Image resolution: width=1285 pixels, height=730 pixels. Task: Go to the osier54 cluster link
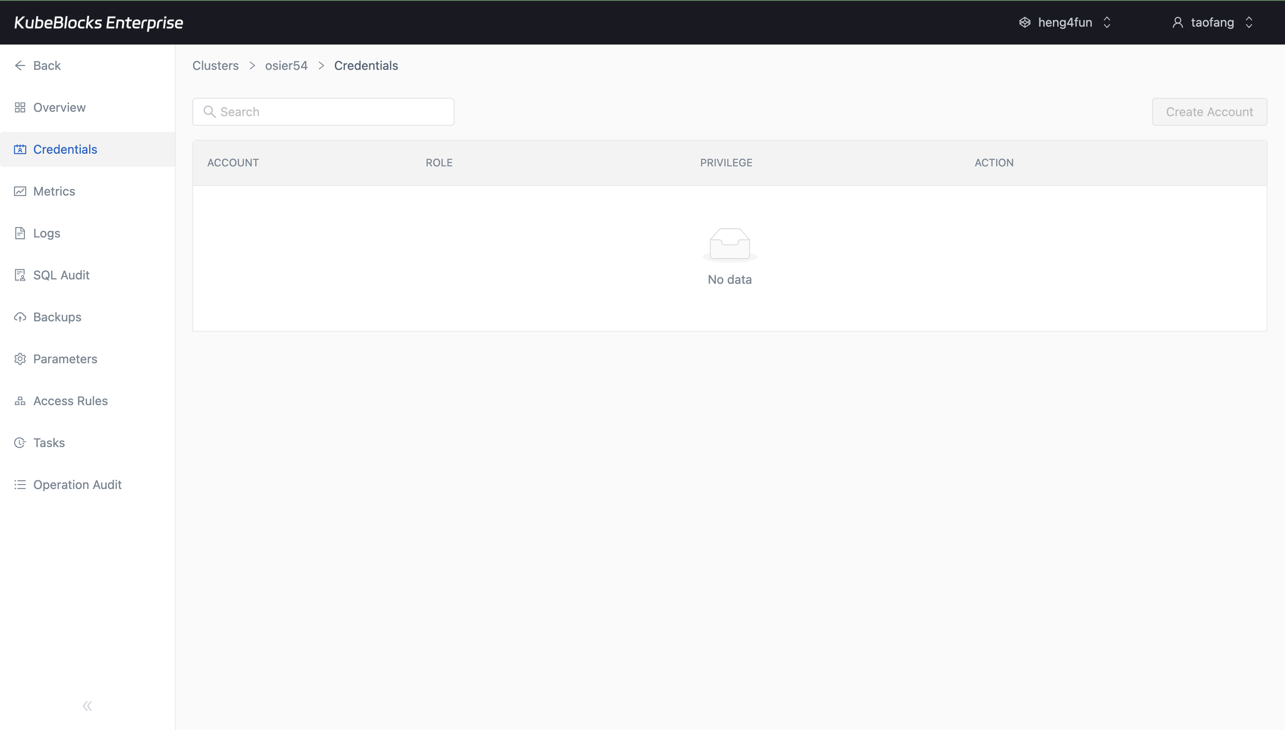point(285,65)
